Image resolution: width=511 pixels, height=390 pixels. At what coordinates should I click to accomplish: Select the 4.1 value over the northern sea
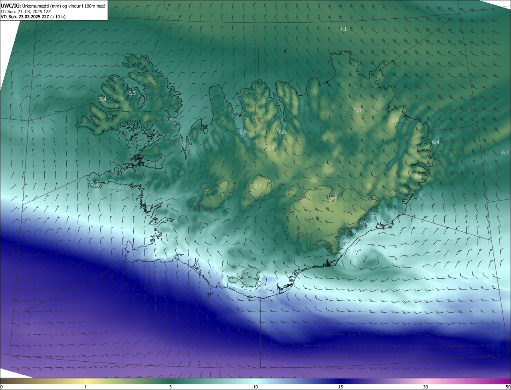tap(343, 29)
